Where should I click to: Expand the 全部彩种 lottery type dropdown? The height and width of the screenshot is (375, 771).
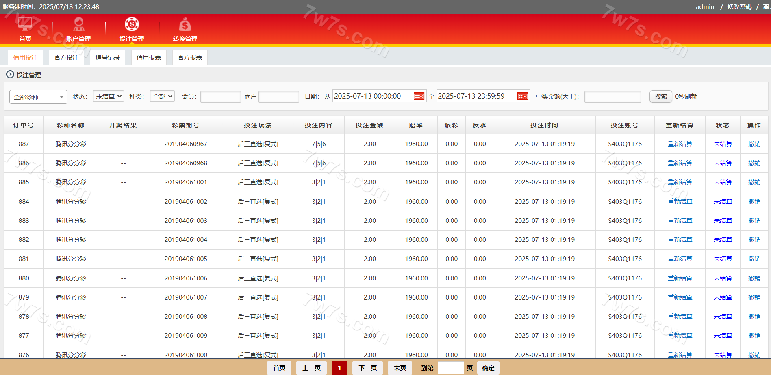[38, 97]
